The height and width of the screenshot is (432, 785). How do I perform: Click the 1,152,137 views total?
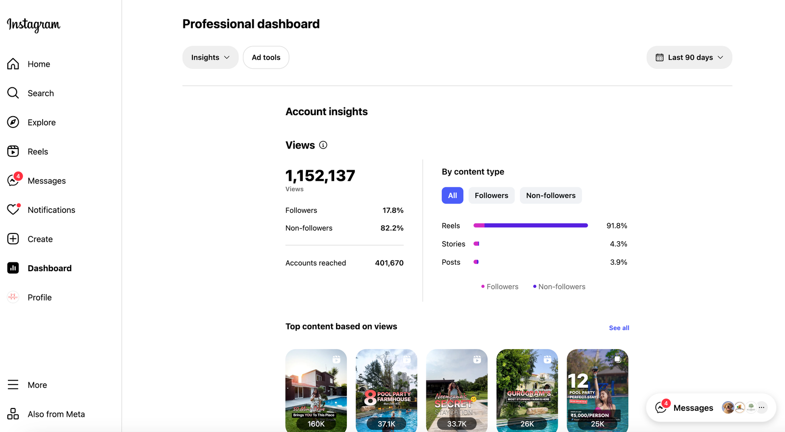320,176
